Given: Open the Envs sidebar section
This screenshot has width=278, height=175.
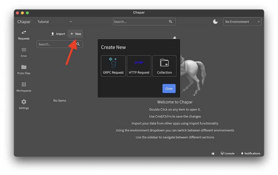Looking at the screenshot, I should (24, 52).
